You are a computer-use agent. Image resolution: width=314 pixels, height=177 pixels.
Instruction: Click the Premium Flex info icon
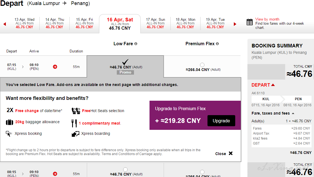click(x=217, y=44)
